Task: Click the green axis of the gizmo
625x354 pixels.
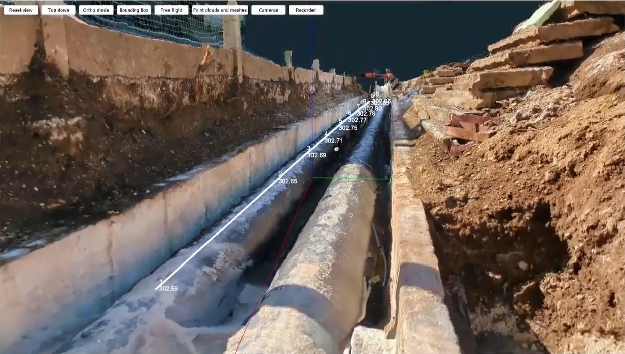Action: [x=352, y=179]
